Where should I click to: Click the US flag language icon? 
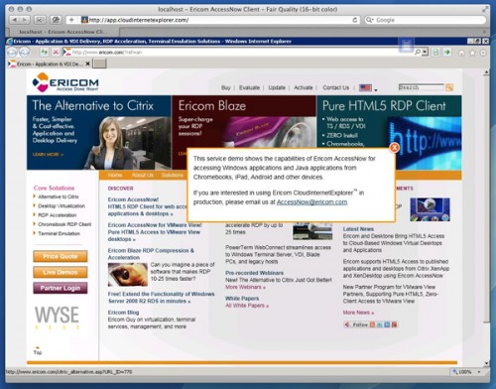point(365,87)
